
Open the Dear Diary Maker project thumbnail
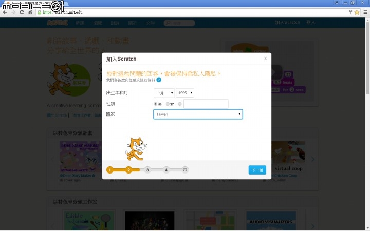81,157
